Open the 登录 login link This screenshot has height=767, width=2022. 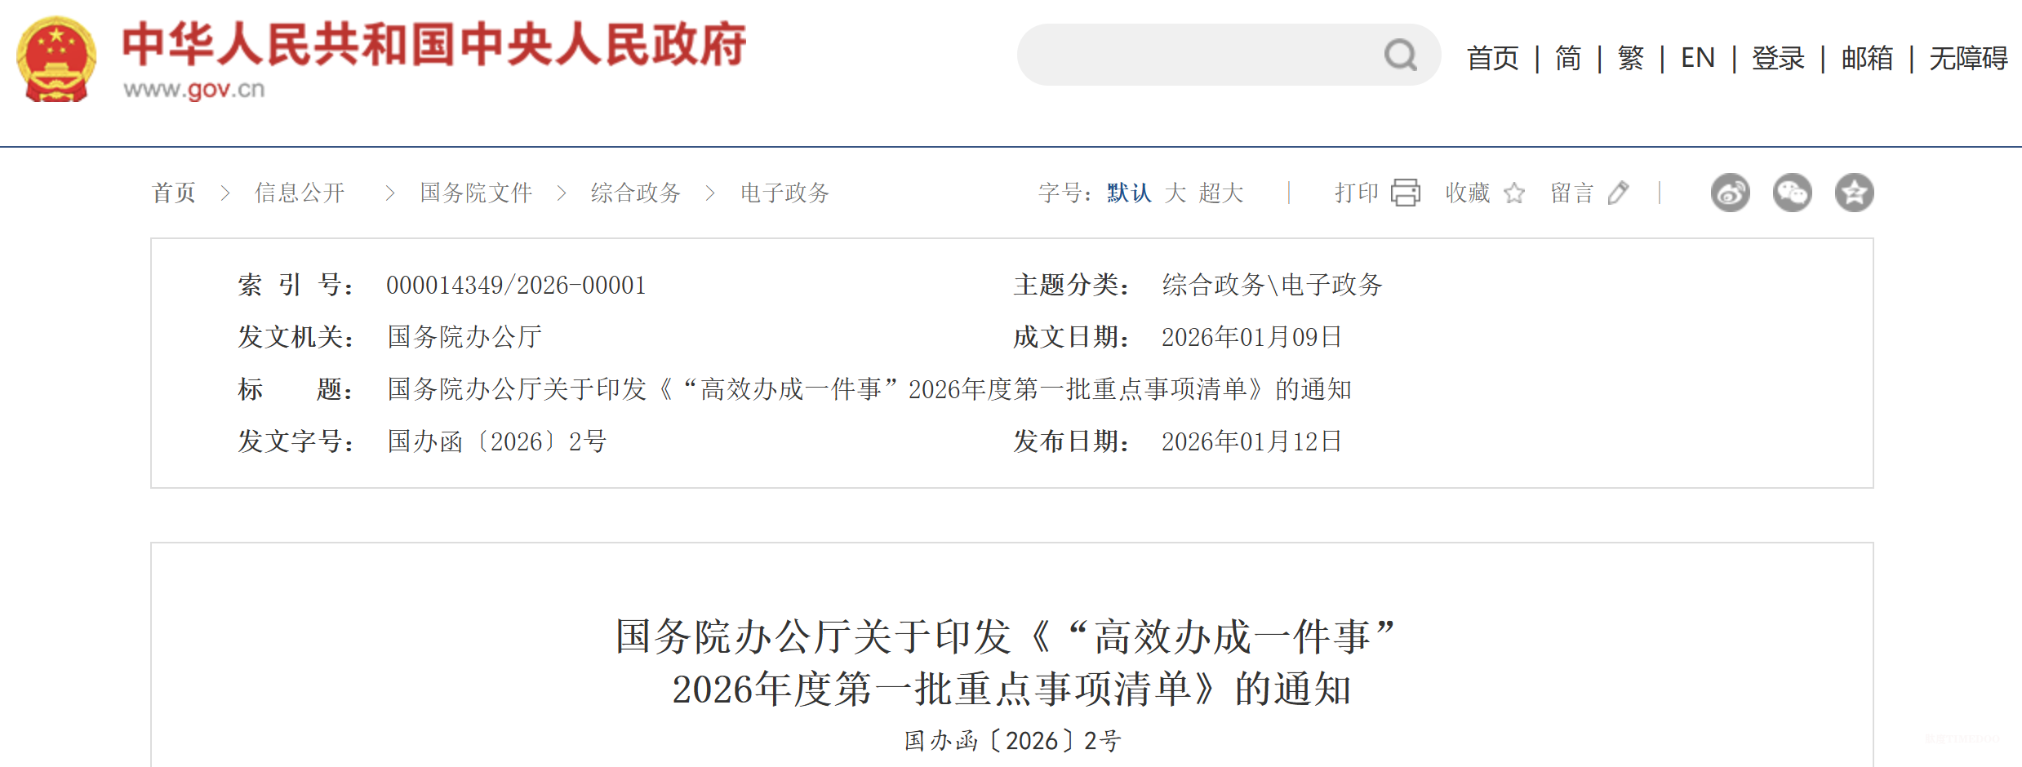[1778, 58]
